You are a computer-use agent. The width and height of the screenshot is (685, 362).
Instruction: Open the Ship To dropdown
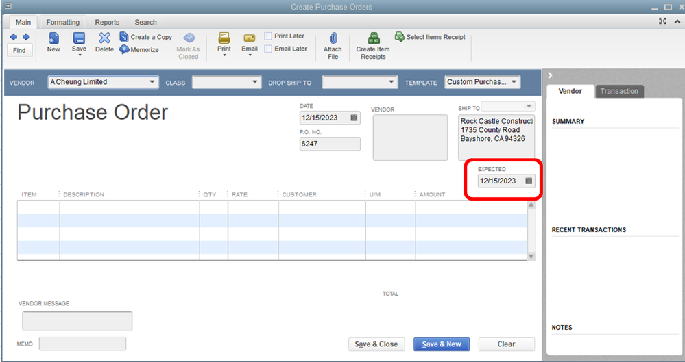[529, 107]
